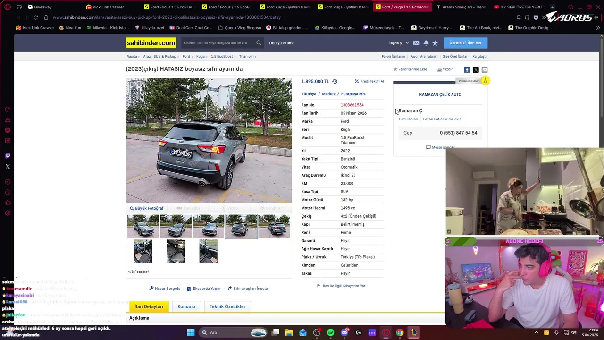604x340 pixels.
Task: Share listing on X
Action: point(476,69)
